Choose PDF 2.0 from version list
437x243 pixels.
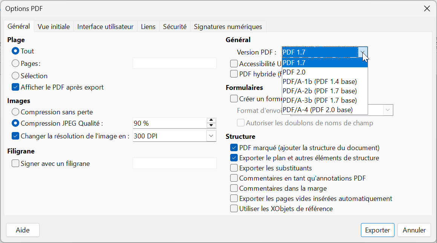point(294,72)
